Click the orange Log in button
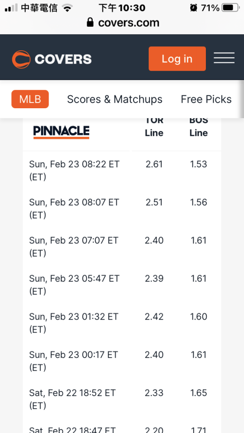The image size is (244, 433). point(177,58)
